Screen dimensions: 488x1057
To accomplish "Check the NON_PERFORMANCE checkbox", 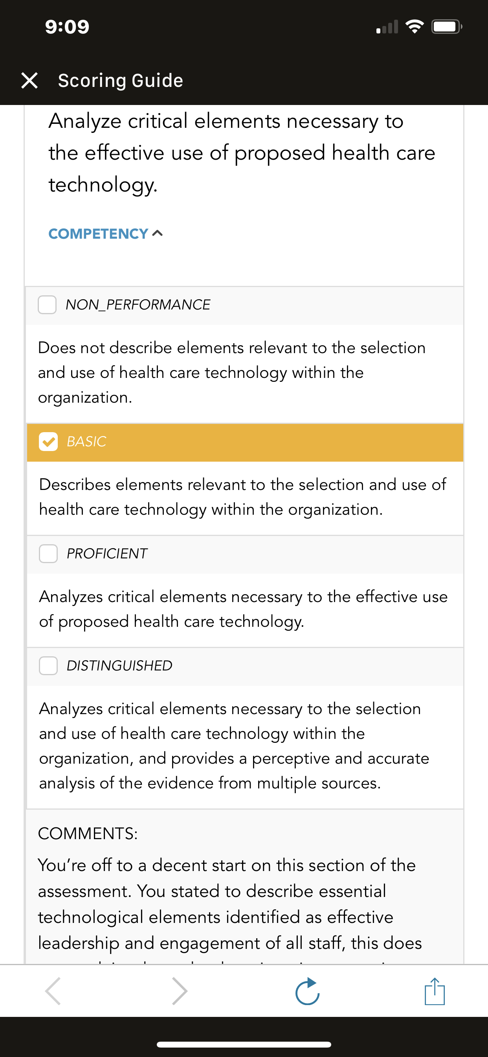I will tap(47, 305).
